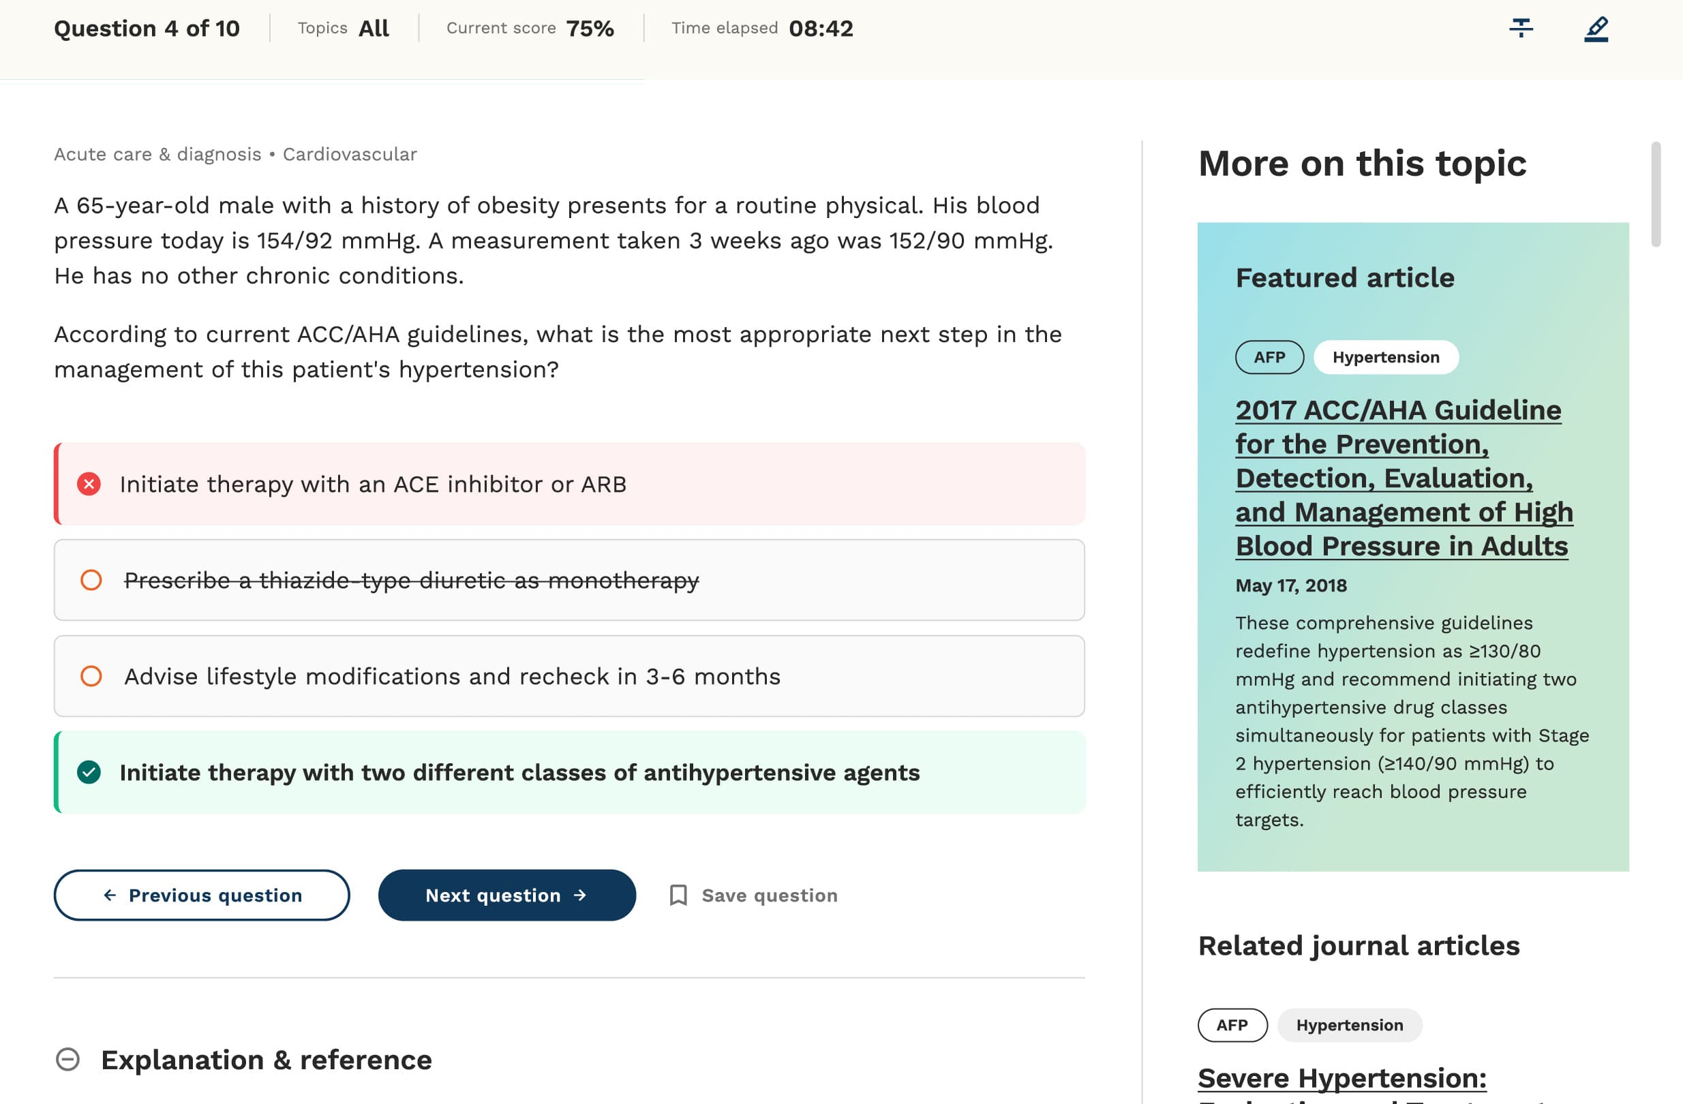Click the Related journal articles heading

point(1359,946)
